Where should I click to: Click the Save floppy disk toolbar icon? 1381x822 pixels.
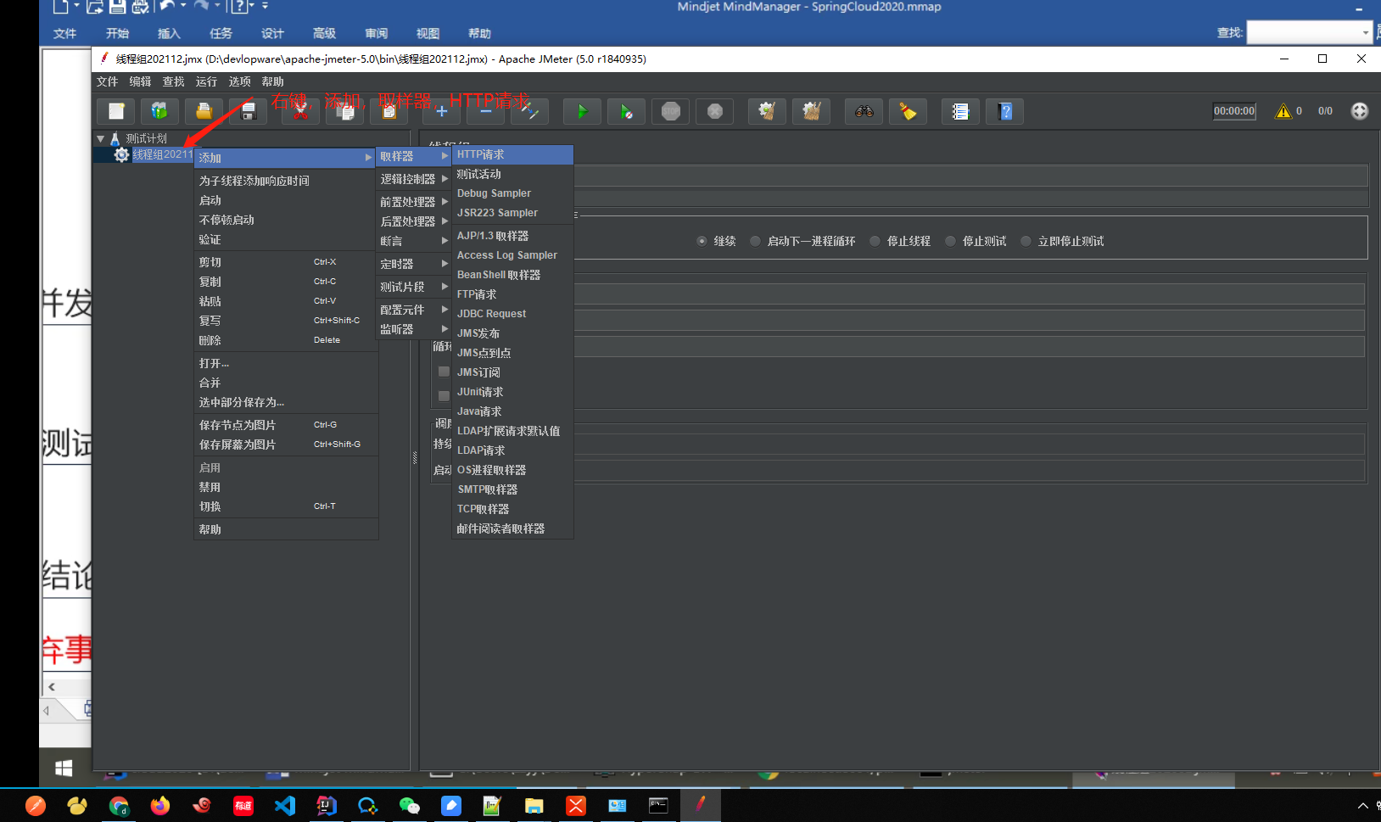[248, 111]
